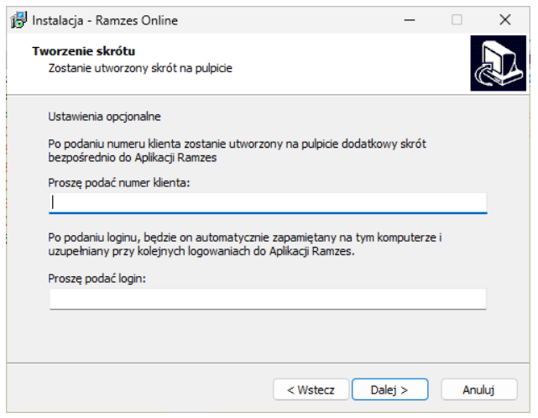Click the 'Proszę podać login:' label
The height and width of the screenshot is (418, 538).
coord(97,279)
